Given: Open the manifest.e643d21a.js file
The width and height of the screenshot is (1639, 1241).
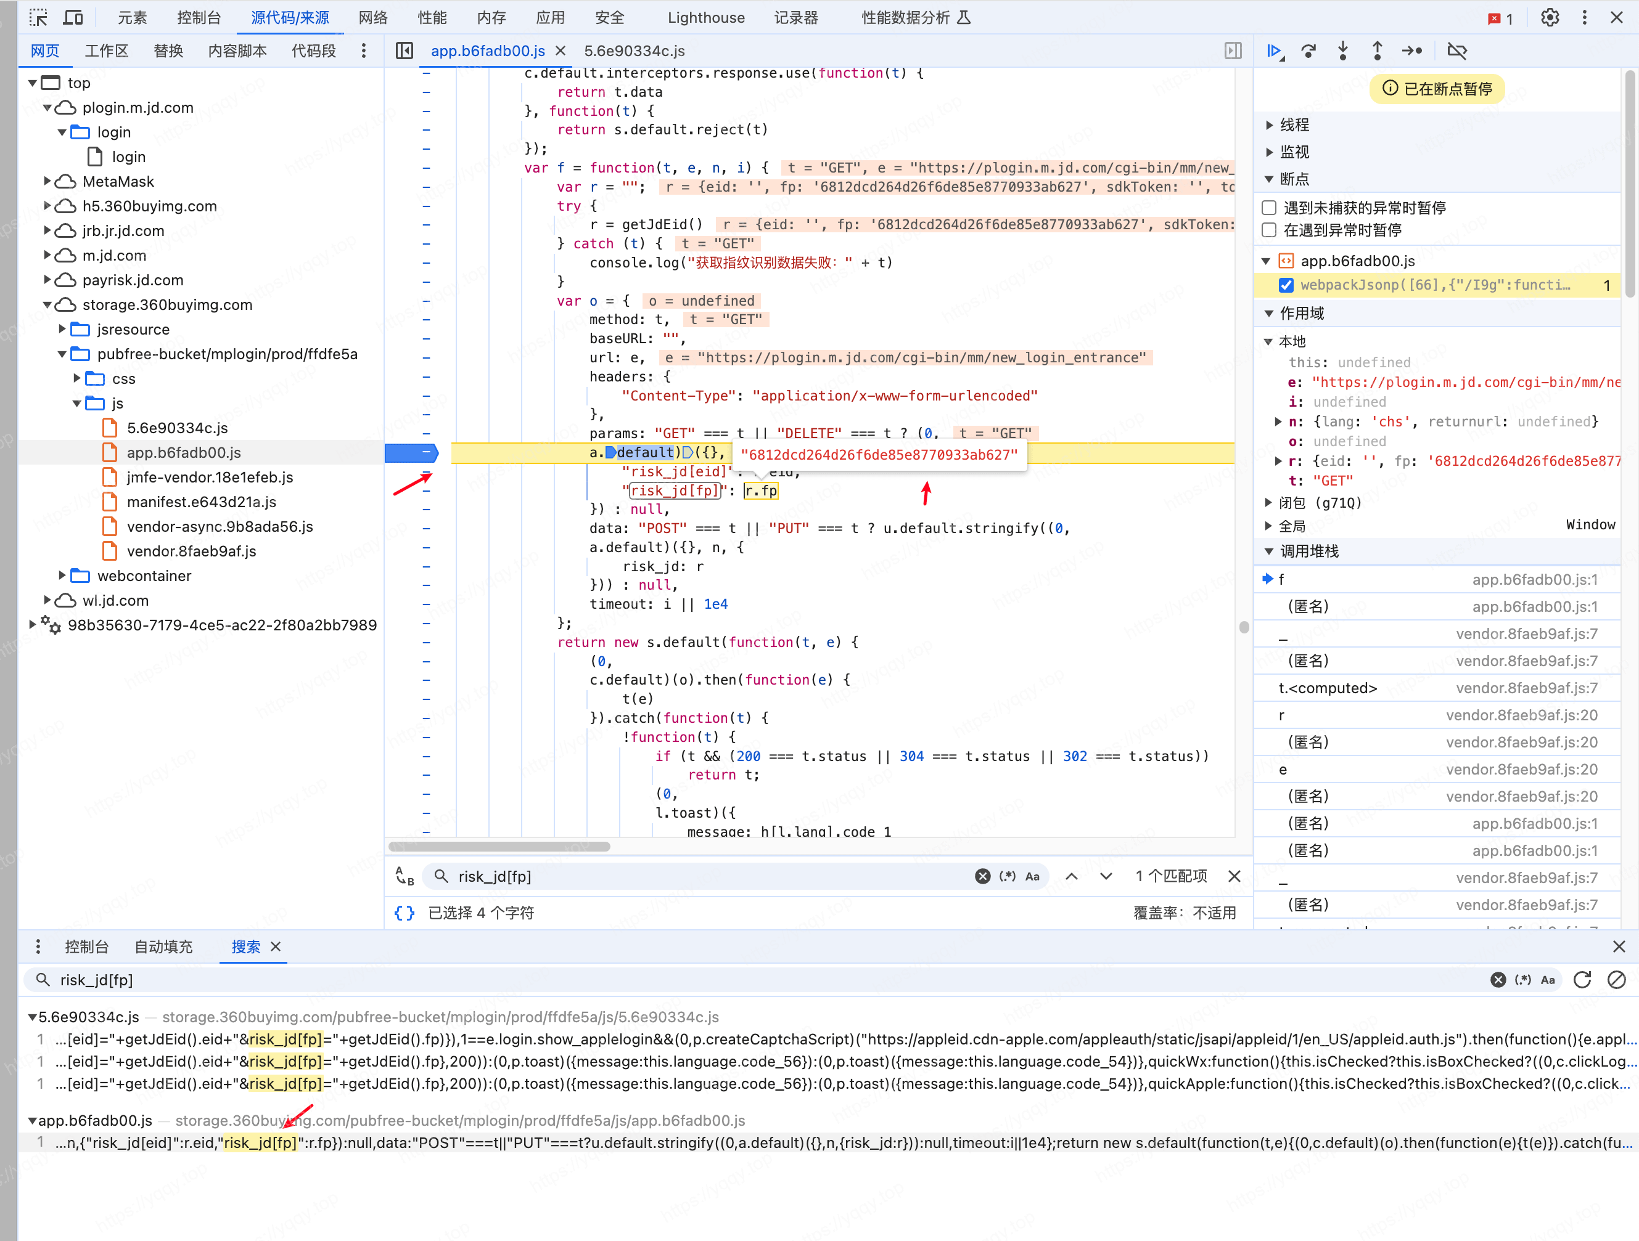Looking at the screenshot, I should pos(202,502).
